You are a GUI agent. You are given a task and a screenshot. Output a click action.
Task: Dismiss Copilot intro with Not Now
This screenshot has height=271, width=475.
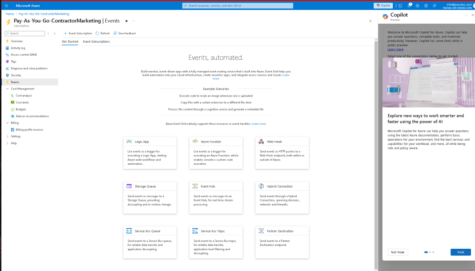[x=397, y=252]
